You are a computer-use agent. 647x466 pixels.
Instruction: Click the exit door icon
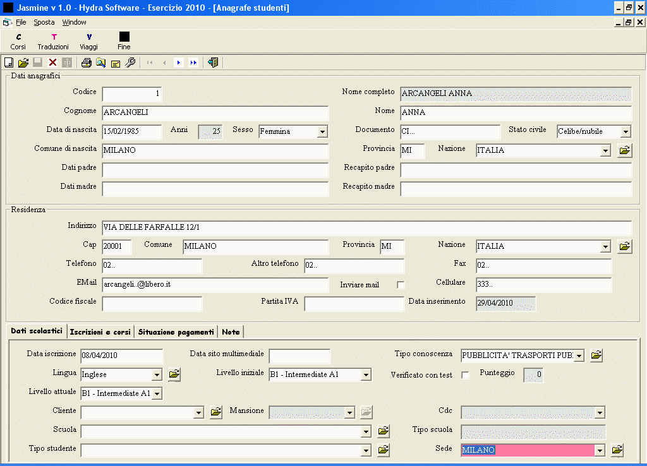(x=213, y=63)
